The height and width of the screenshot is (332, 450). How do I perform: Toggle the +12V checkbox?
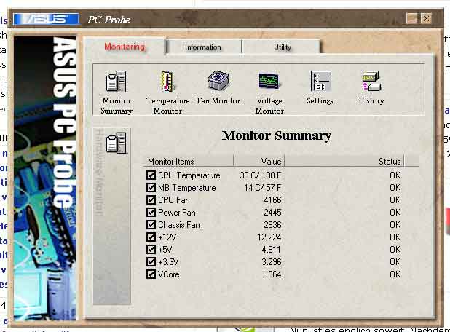151,237
